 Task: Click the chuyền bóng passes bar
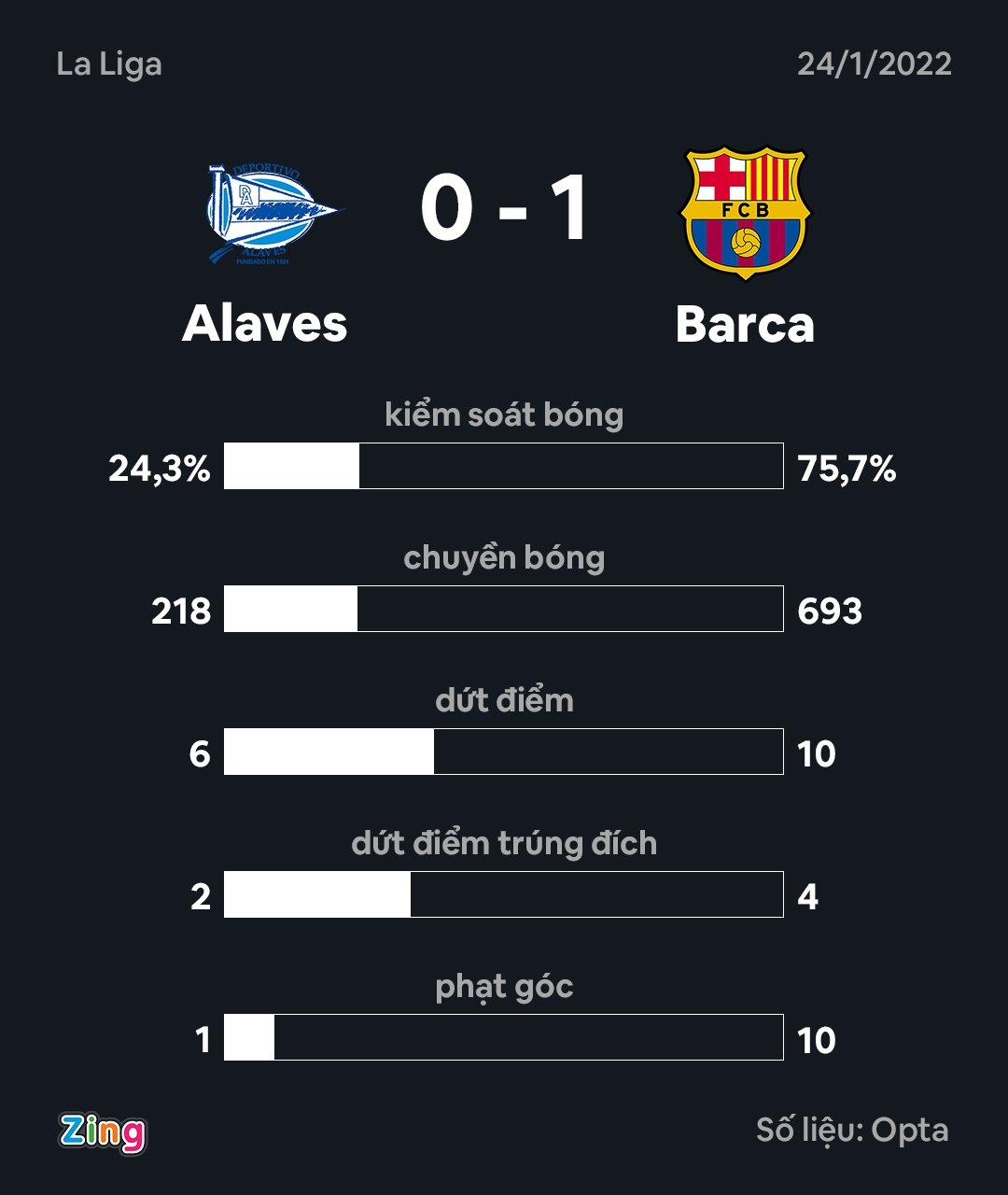pos(503,609)
